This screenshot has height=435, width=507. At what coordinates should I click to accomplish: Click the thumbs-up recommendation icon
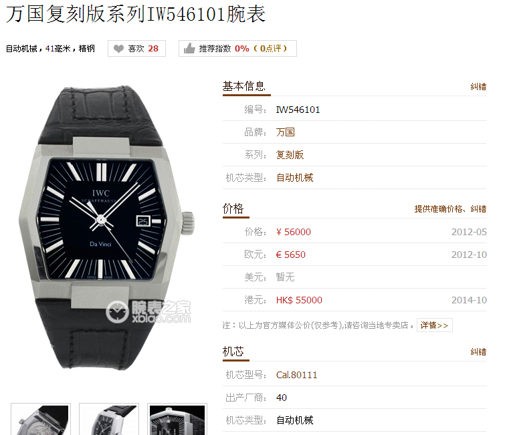pos(189,49)
